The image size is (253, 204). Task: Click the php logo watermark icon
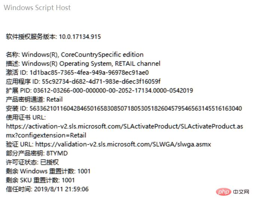(223, 192)
